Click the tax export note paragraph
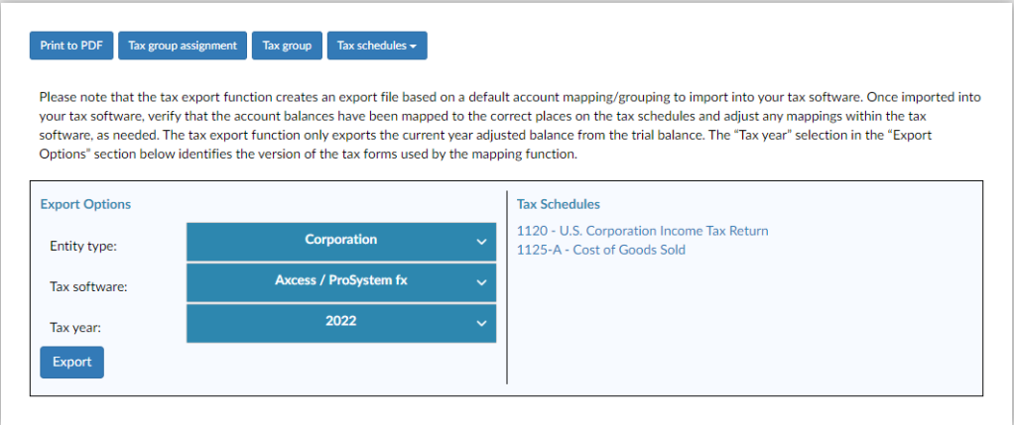The image size is (1014, 425). point(506,126)
